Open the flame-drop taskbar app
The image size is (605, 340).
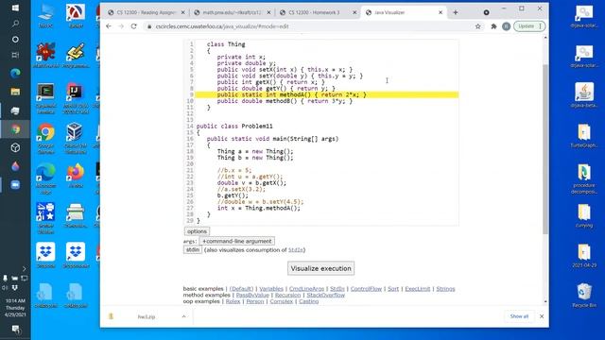pyautogui.click(x=15, y=166)
